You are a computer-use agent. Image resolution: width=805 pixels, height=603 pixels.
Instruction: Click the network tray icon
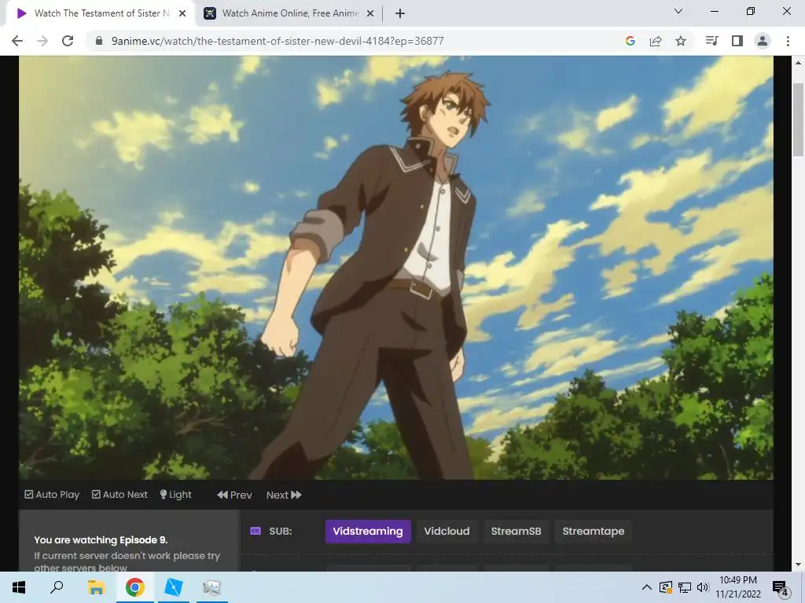685,587
